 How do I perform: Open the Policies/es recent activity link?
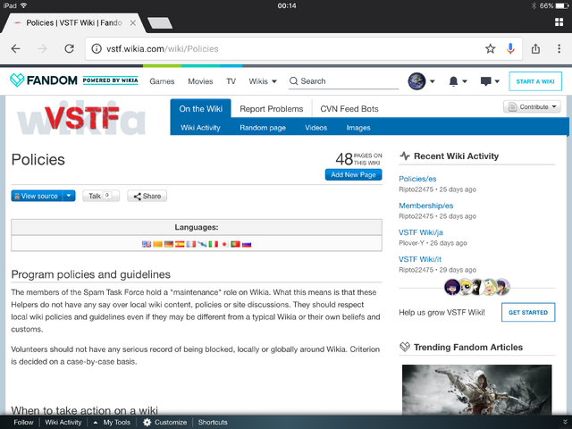coord(417,179)
